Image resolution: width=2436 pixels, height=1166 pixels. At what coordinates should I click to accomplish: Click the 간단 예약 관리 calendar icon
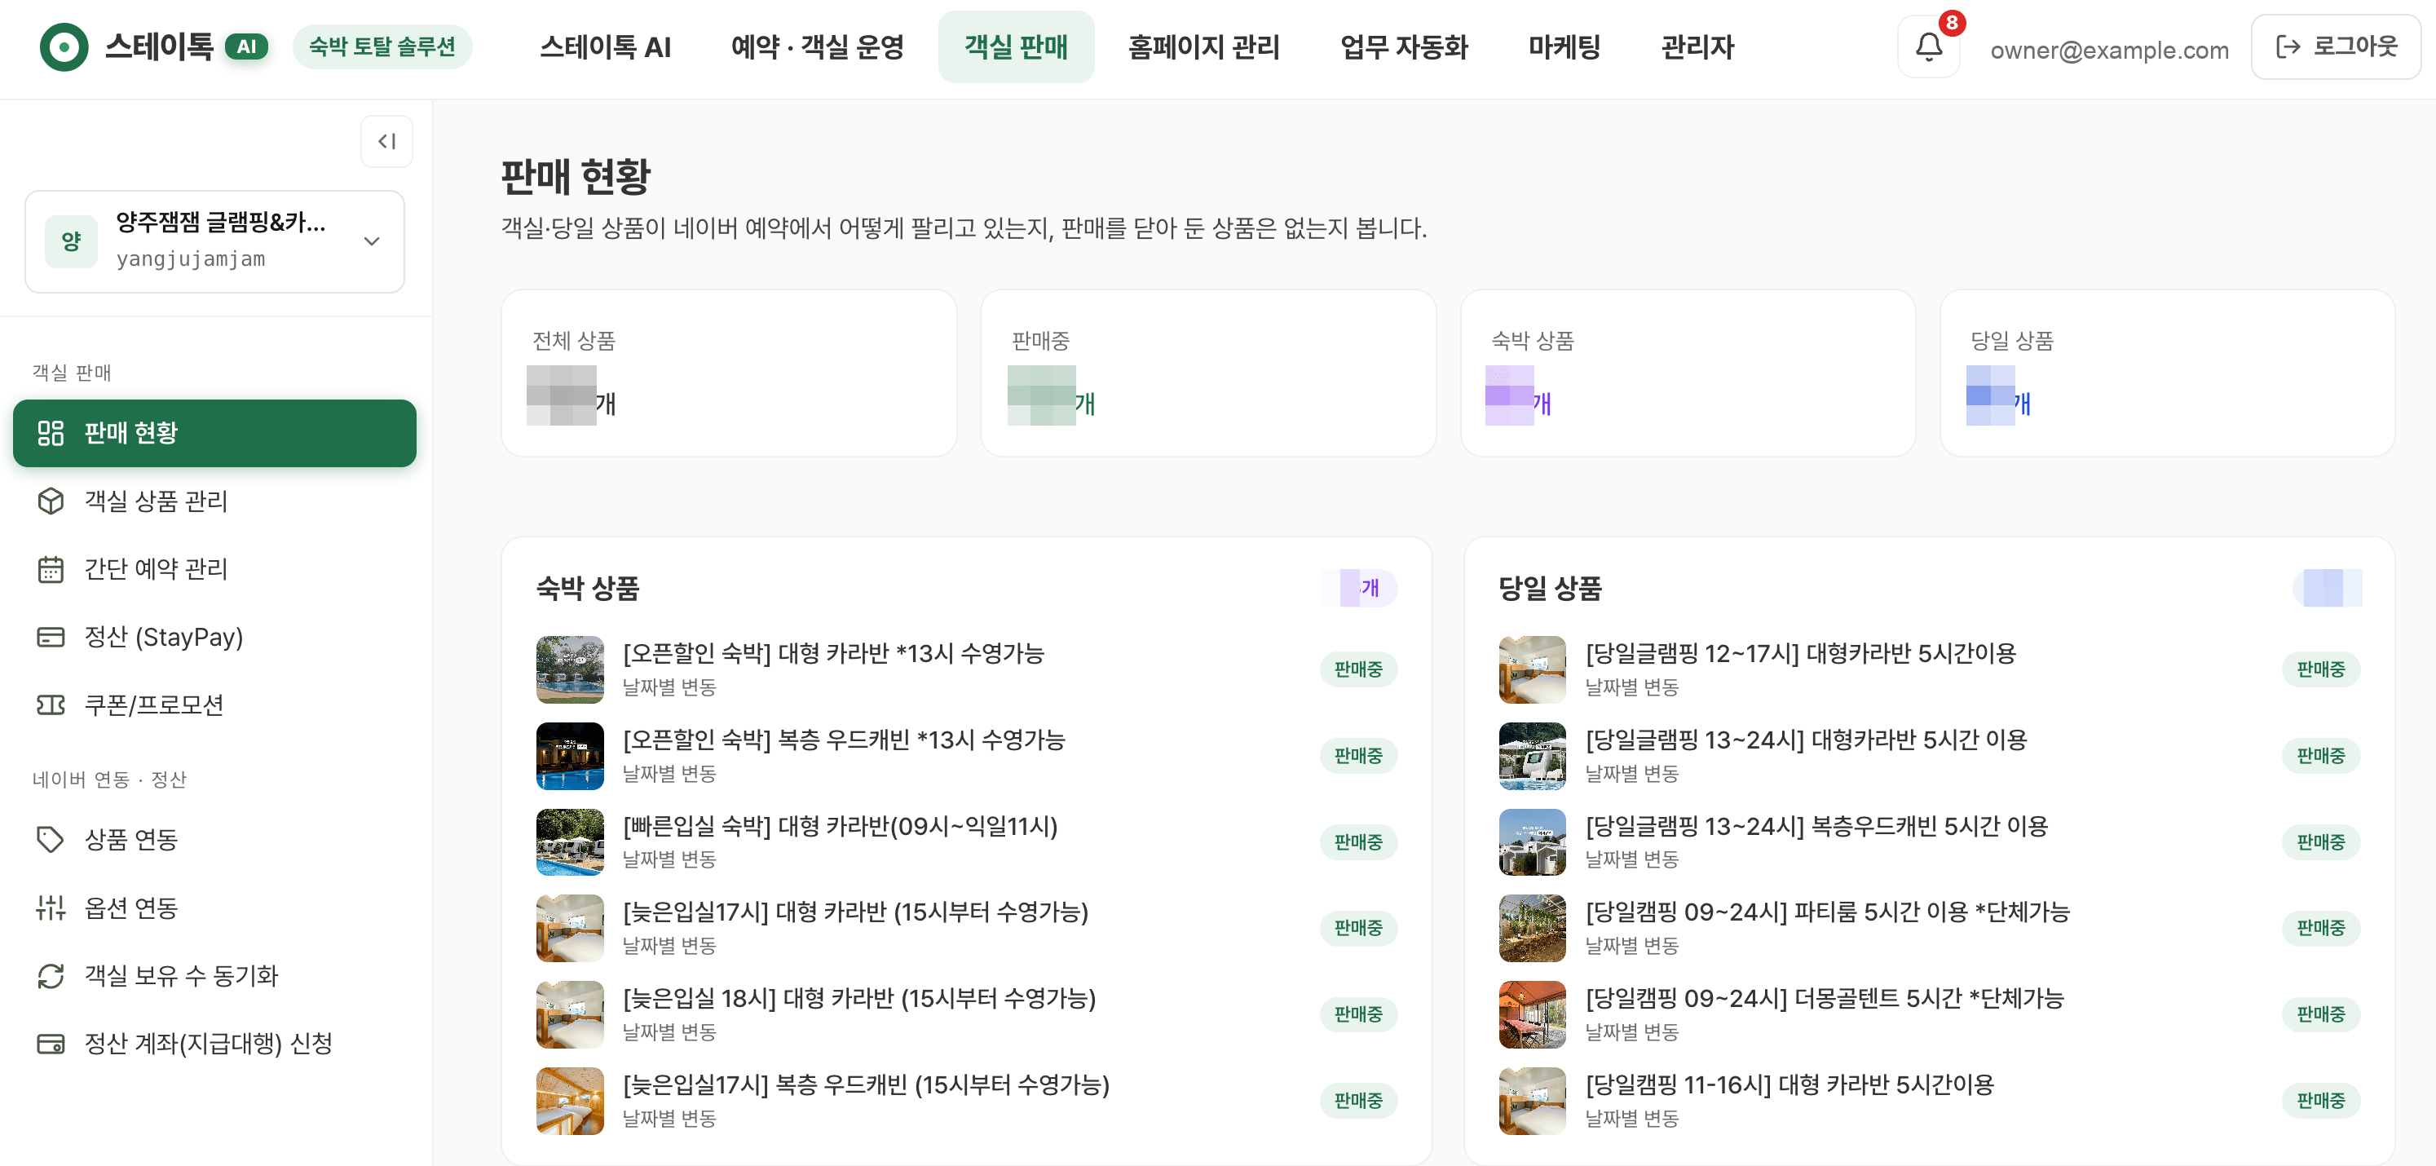[x=50, y=569]
